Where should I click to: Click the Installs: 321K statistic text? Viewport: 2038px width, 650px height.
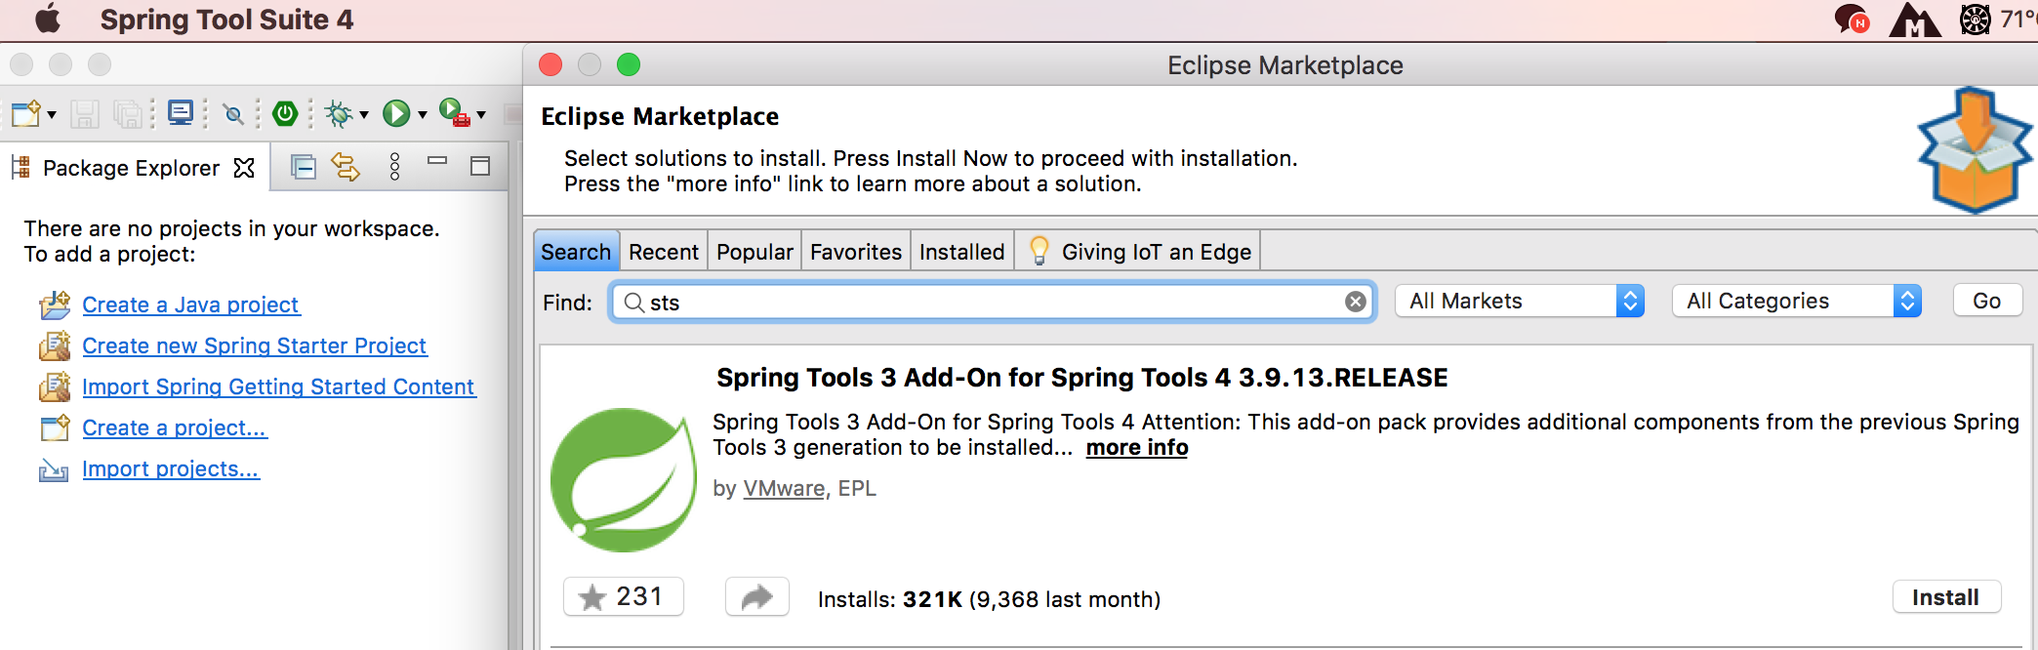coord(989,599)
